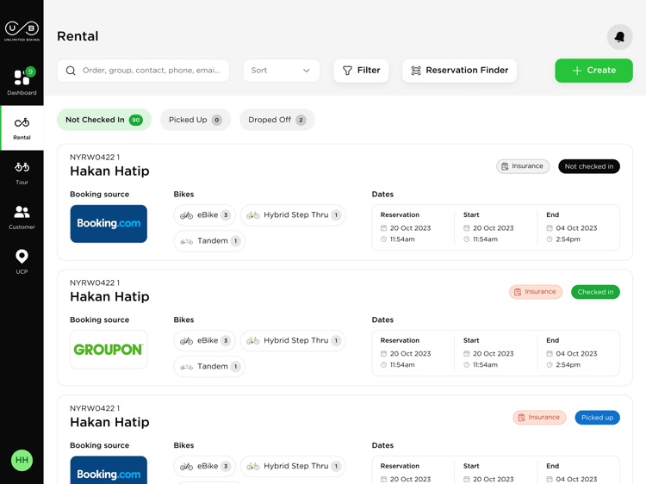Open Hakan Hatip name on Not checked in card
Screen dimensions: 646x484
pyautogui.click(x=109, y=171)
